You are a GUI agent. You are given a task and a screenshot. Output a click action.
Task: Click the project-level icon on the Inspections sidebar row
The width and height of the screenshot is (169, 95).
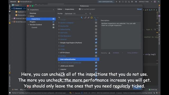tap(53, 19)
